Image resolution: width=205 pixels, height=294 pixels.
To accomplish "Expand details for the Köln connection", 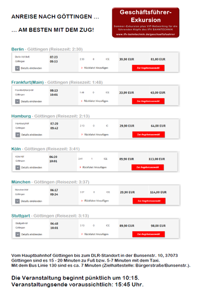I will coord(29,168).
